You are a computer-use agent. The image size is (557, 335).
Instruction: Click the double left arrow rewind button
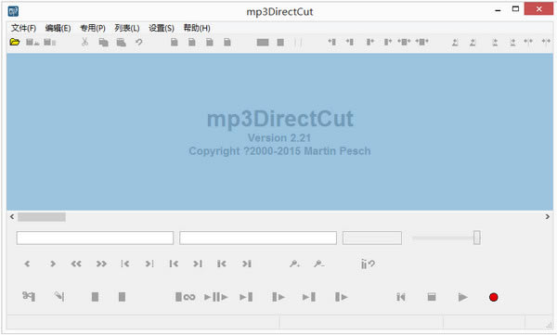click(76, 264)
